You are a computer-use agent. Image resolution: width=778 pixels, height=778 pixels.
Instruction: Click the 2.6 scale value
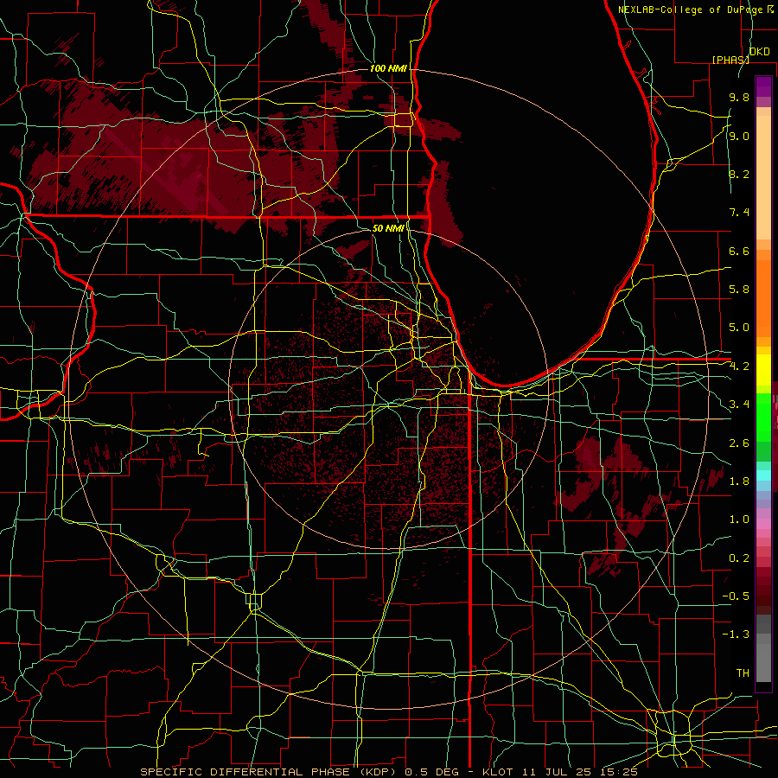739,443
